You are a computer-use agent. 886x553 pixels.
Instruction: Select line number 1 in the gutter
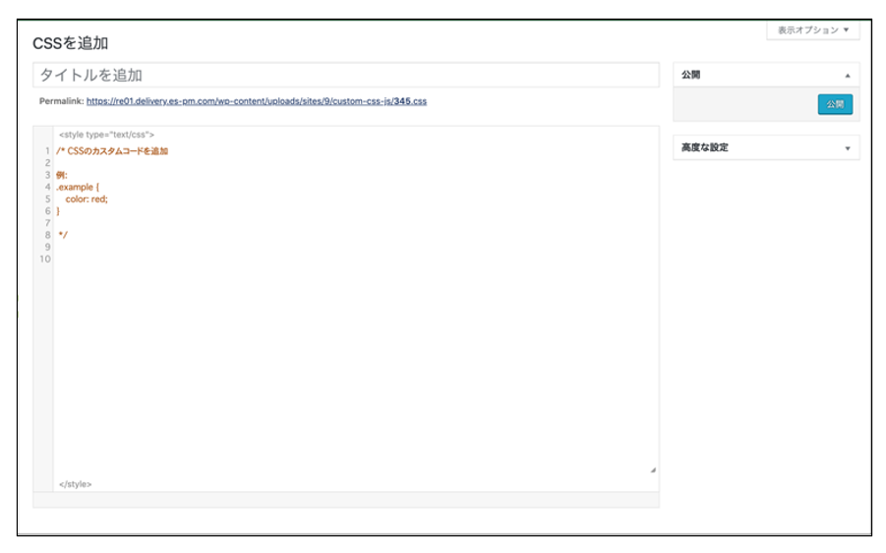click(46, 151)
